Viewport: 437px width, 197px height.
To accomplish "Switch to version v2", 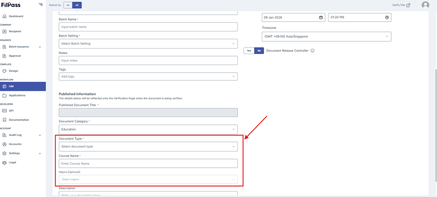I will (x=77, y=5).
